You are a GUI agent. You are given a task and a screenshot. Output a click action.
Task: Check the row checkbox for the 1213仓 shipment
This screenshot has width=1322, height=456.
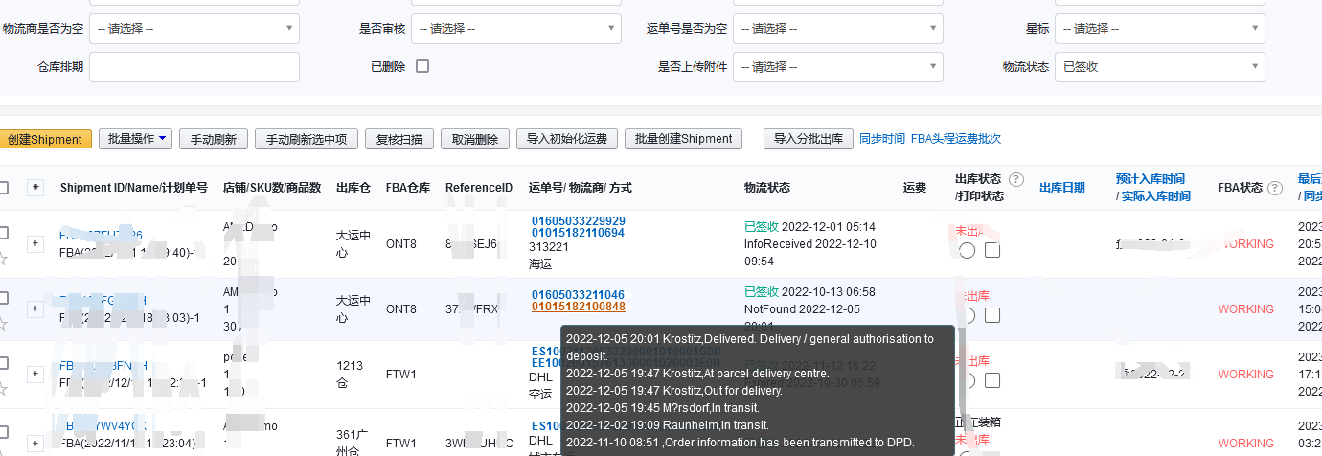point(3,363)
